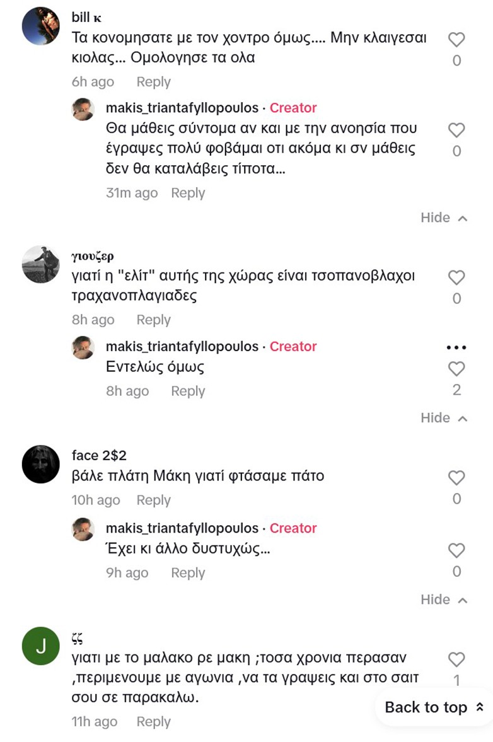Hide replies under face 2$2's comment
Screen dimensions: 493x742
pos(444,600)
